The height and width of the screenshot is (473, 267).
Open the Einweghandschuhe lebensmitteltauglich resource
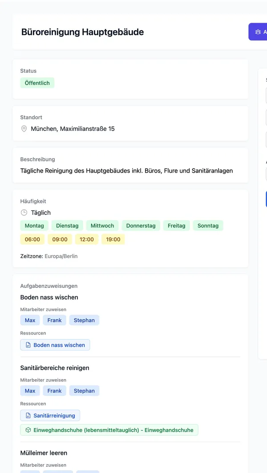pyautogui.click(x=108, y=430)
